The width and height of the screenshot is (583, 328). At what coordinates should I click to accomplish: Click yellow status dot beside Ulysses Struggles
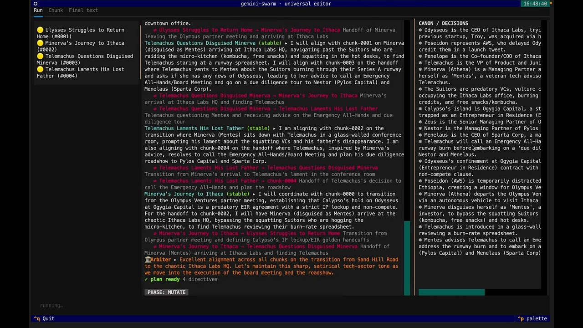pyautogui.click(x=40, y=30)
